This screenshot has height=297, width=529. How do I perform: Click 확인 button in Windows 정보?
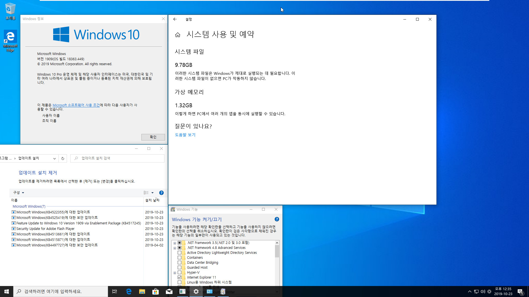point(153,137)
